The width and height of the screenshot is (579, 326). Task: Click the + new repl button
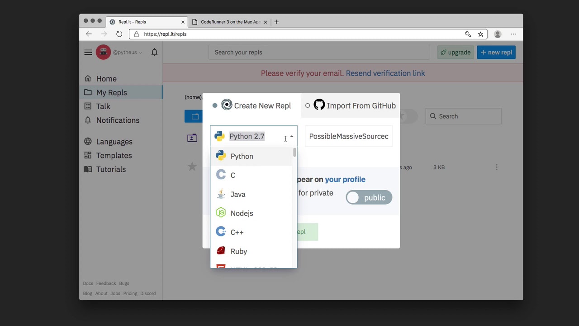[496, 53]
